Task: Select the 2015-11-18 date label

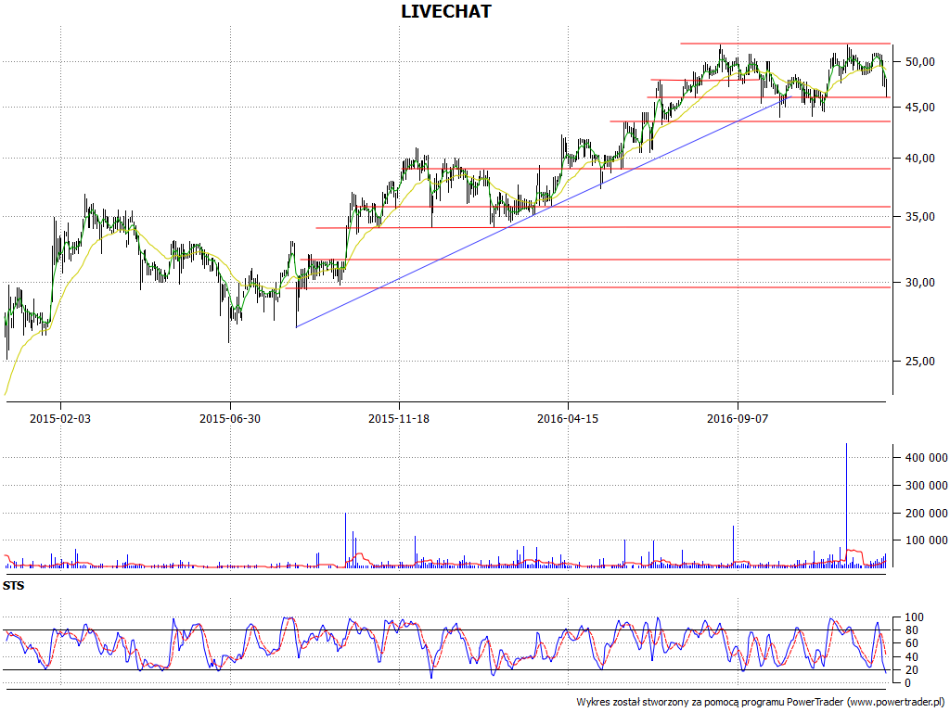Action: tap(399, 418)
